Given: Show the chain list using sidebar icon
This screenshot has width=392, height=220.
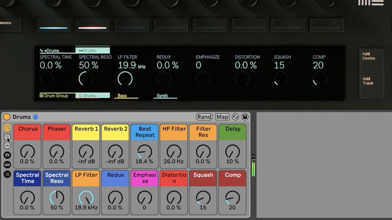Looking at the screenshot, I should click(x=7, y=164).
